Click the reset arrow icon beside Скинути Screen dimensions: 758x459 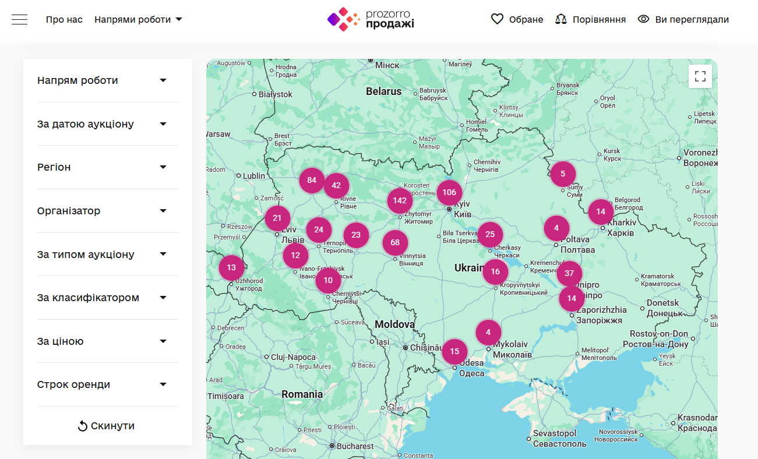click(x=83, y=426)
